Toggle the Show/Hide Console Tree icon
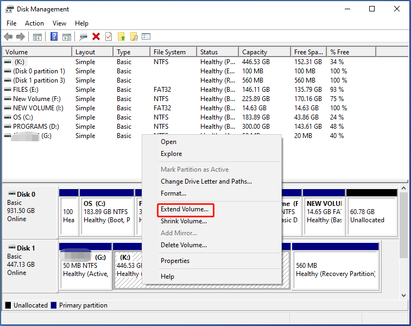Viewport: 411px width, 326px height. (37, 37)
